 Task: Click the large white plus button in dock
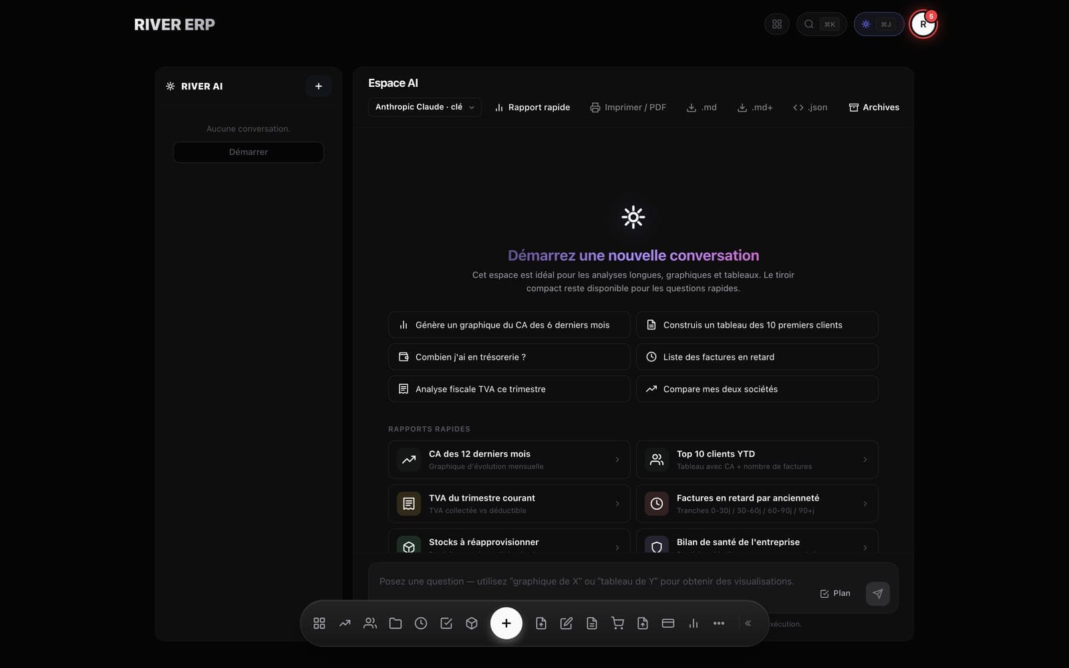point(506,623)
